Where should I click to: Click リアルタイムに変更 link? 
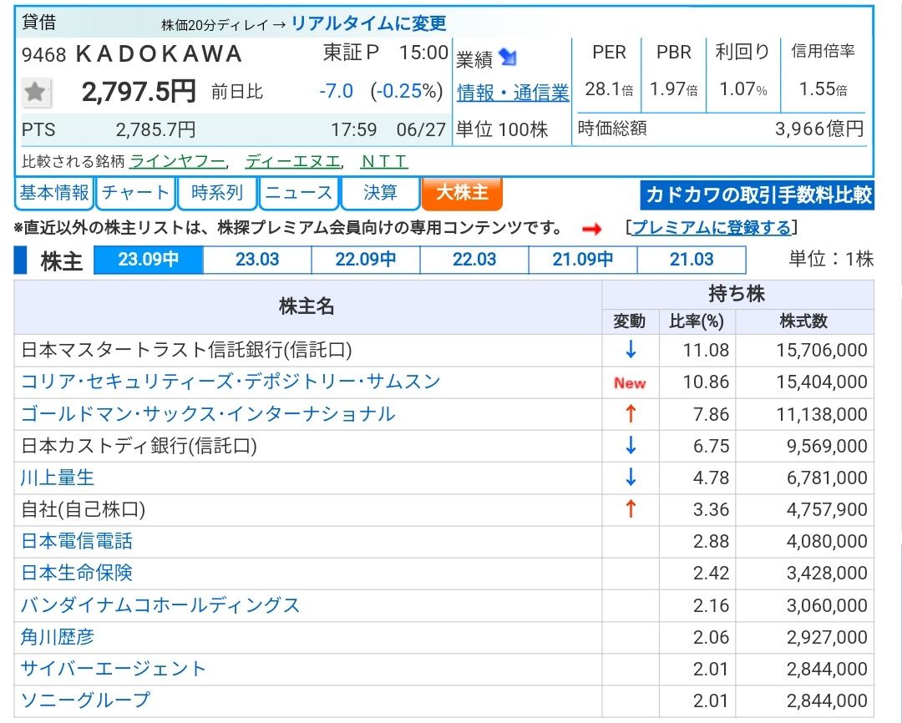tap(369, 23)
